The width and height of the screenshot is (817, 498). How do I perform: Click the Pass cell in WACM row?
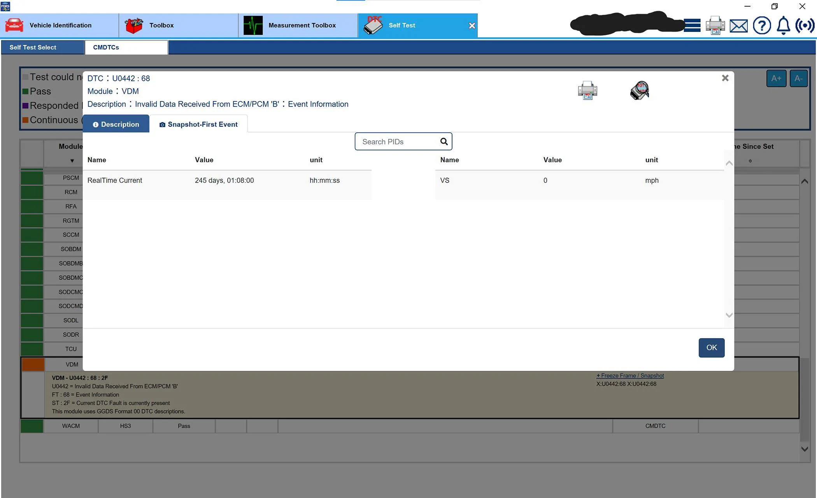pyautogui.click(x=184, y=426)
